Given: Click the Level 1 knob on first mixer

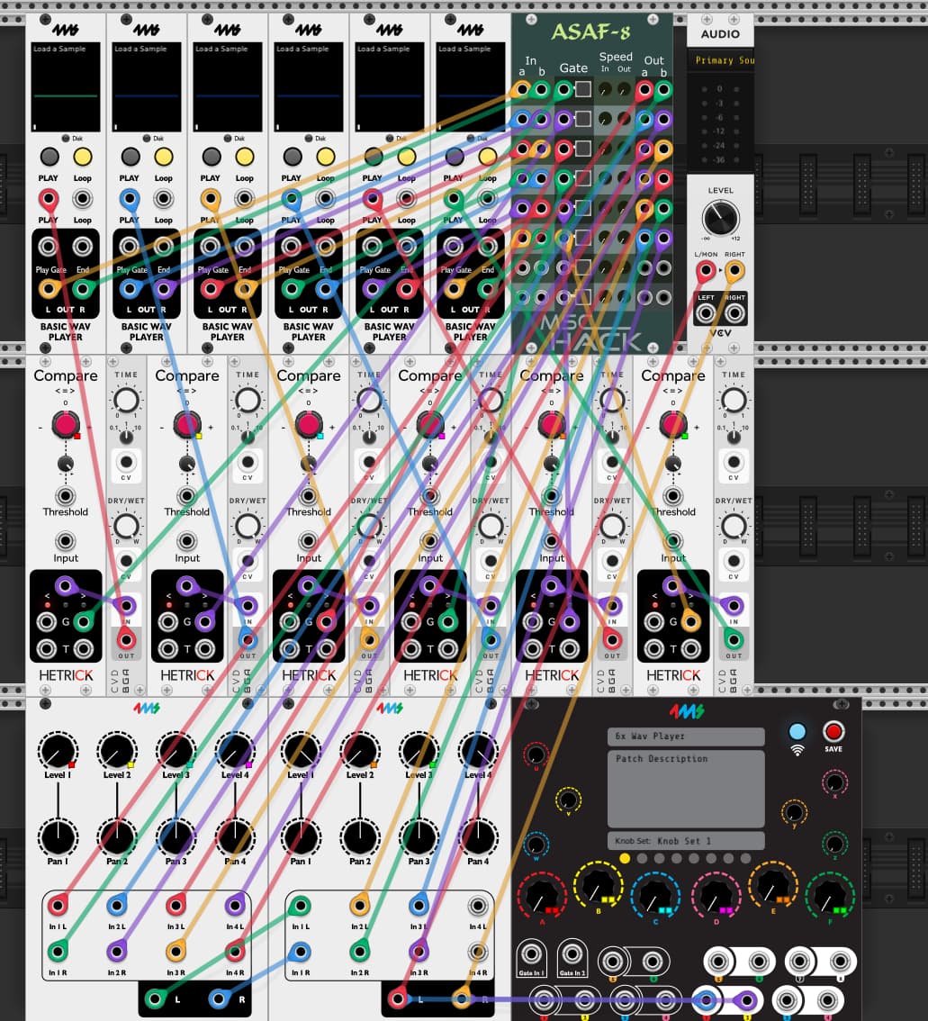Looking at the screenshot, I should tap(58, 751).
